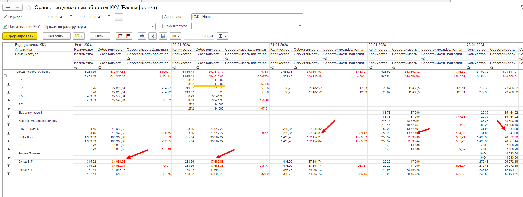
Task: Open print preview with magnifier icon
Action: point(153,36)
